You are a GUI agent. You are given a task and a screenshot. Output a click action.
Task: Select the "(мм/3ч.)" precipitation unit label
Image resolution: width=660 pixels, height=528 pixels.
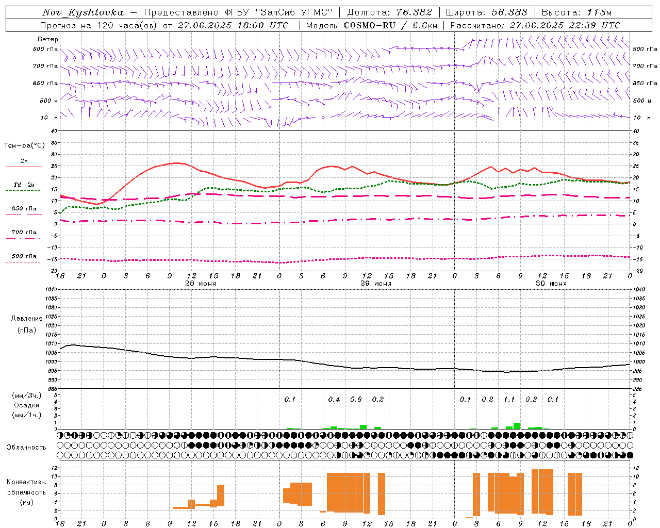click(x=26, y=395)
